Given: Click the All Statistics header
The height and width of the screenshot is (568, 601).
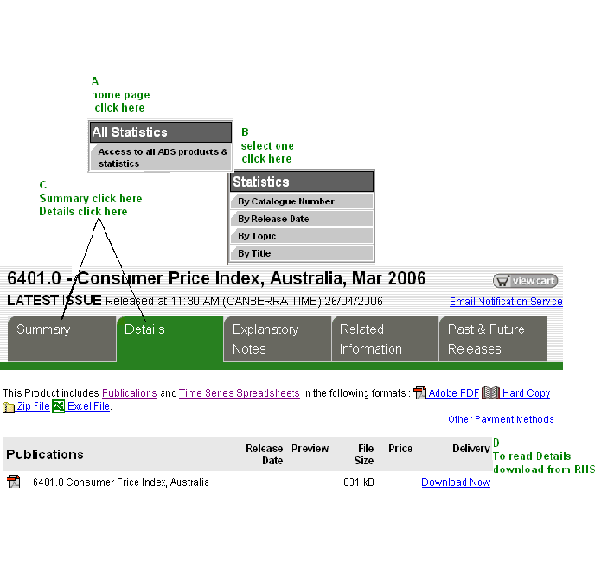Looking at the screenshot, I should (161, 132).
